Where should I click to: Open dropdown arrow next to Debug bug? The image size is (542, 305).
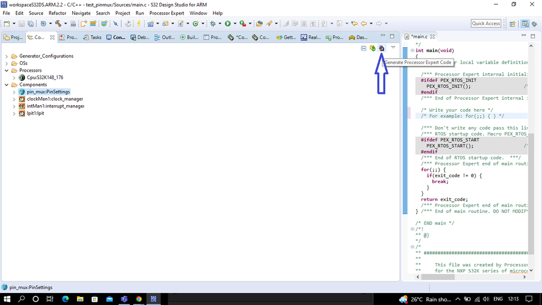point(220,23)
